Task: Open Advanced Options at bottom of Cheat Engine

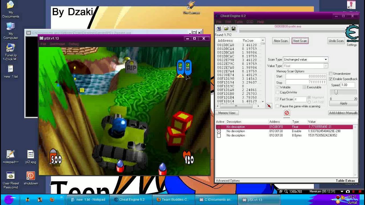Action: [x=228, y=181]
